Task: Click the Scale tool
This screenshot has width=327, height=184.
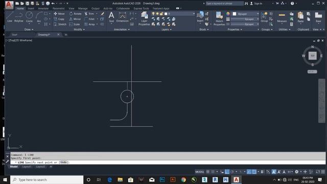Action: [x=75, y=24]
